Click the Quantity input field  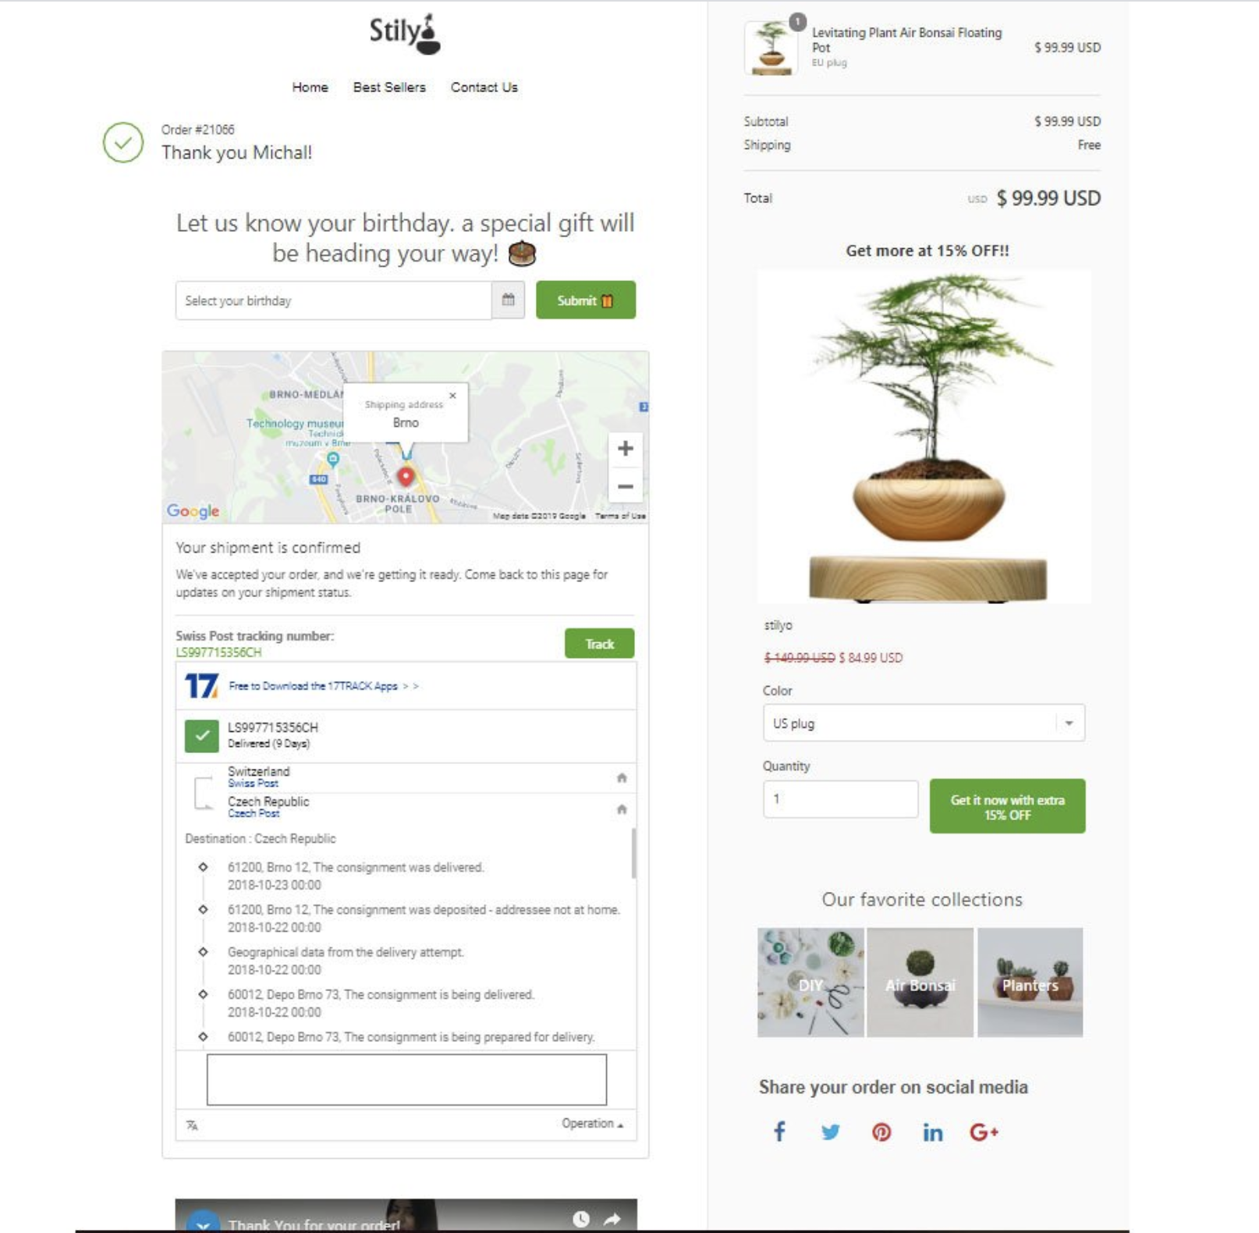840,798
